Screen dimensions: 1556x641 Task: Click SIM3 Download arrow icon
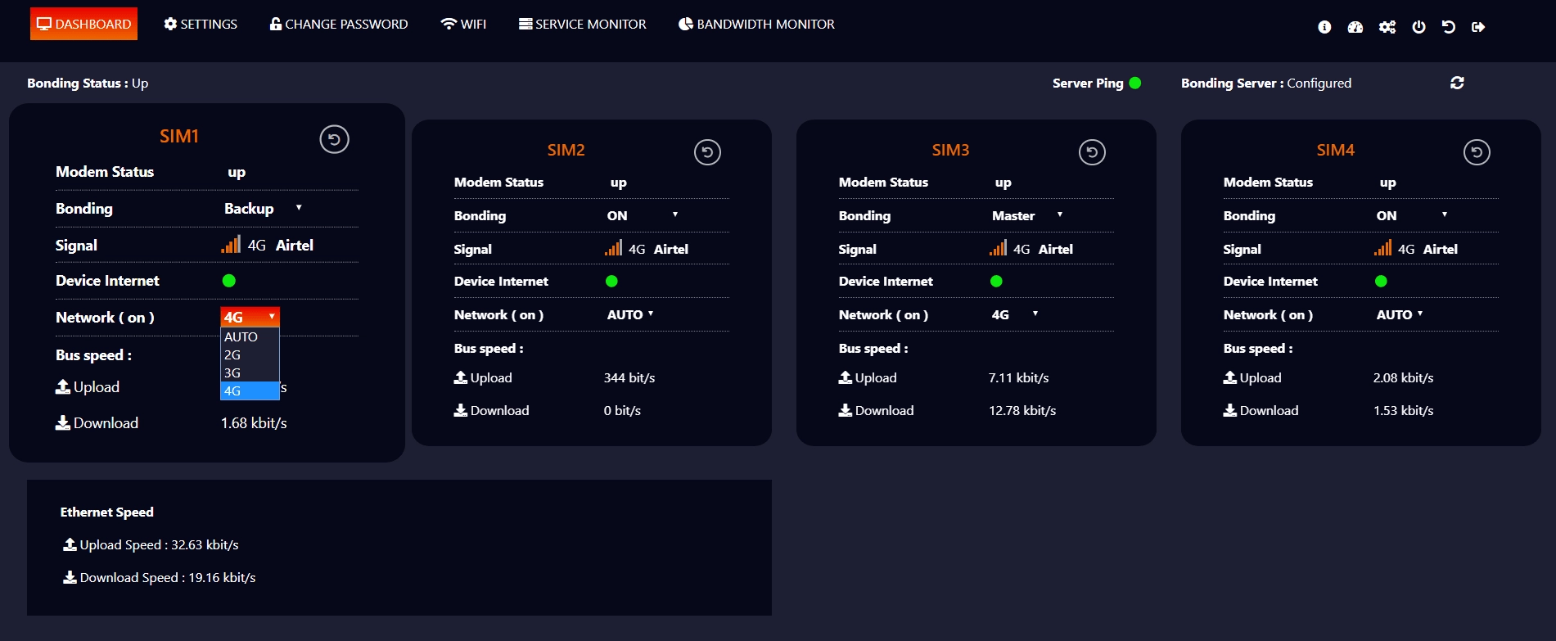846,410
